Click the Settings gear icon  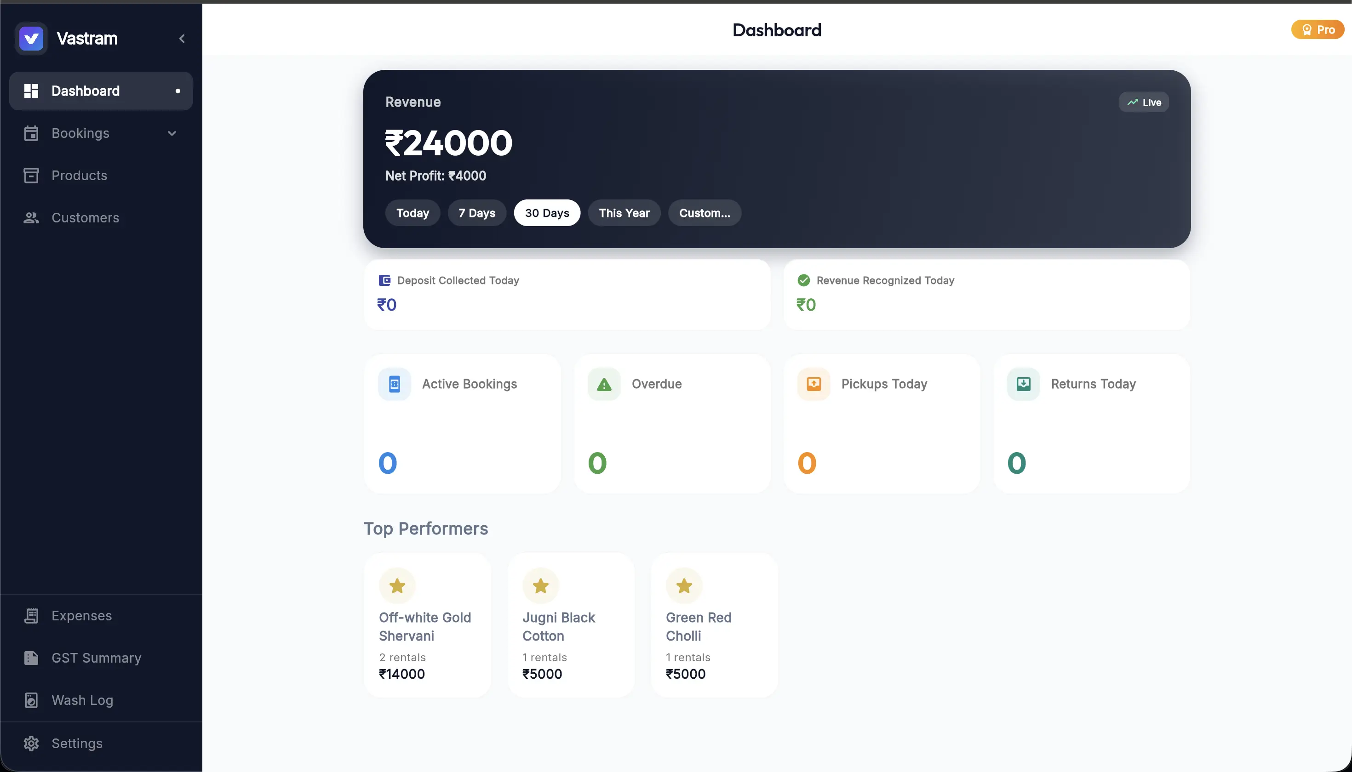coord(31,744)
